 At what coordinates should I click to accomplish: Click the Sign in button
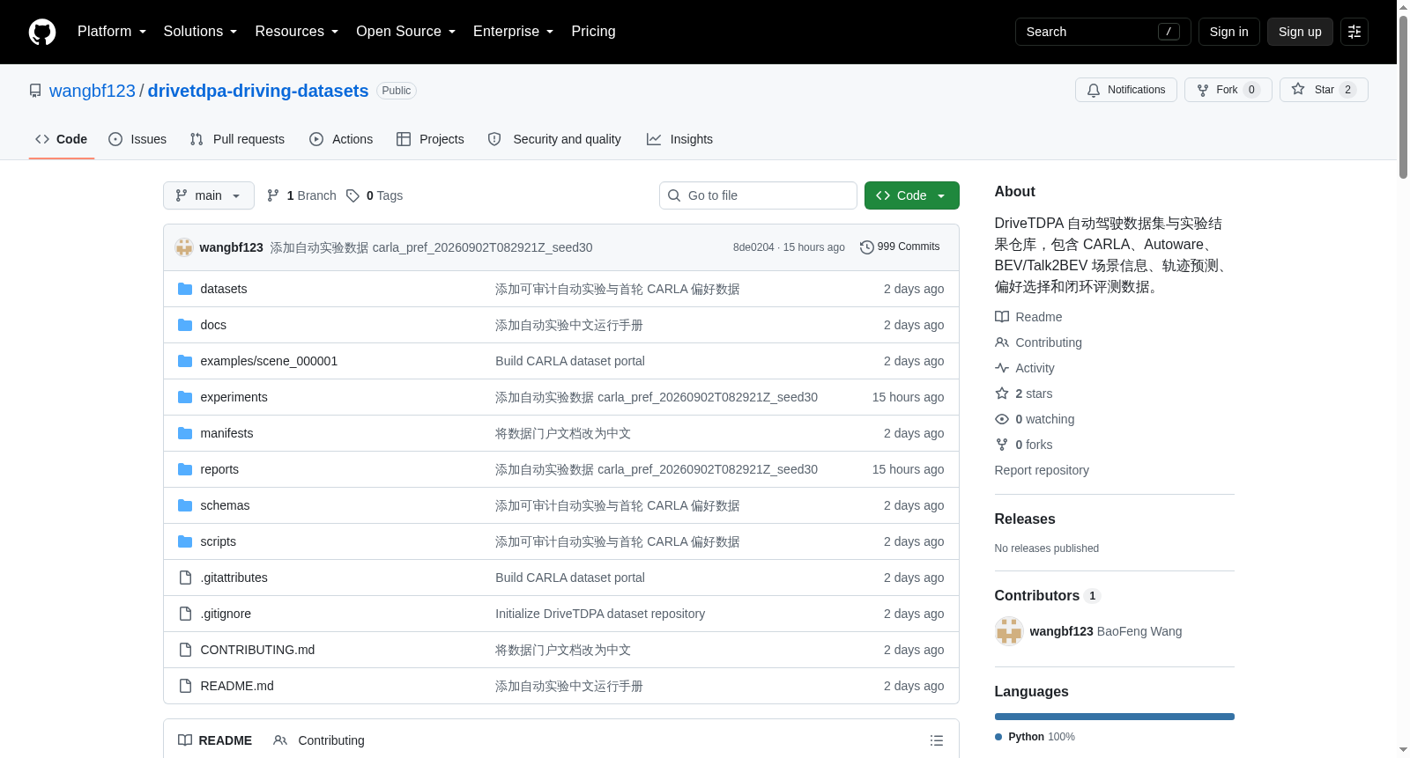pyautogui.click(x=1228, y=32)
